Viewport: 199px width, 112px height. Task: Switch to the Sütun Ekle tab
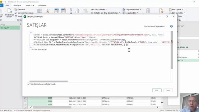pyautogui.click(x=30, y=5)
